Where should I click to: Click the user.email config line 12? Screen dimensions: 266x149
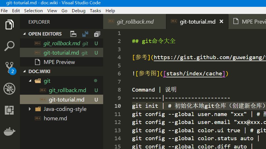[199, 122]
